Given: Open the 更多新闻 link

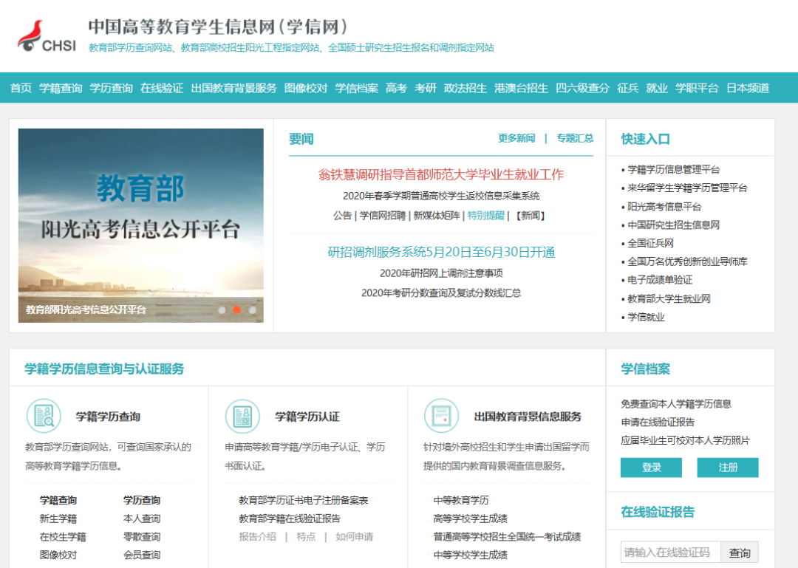Looking at the screenshot, I should (516, 138).
